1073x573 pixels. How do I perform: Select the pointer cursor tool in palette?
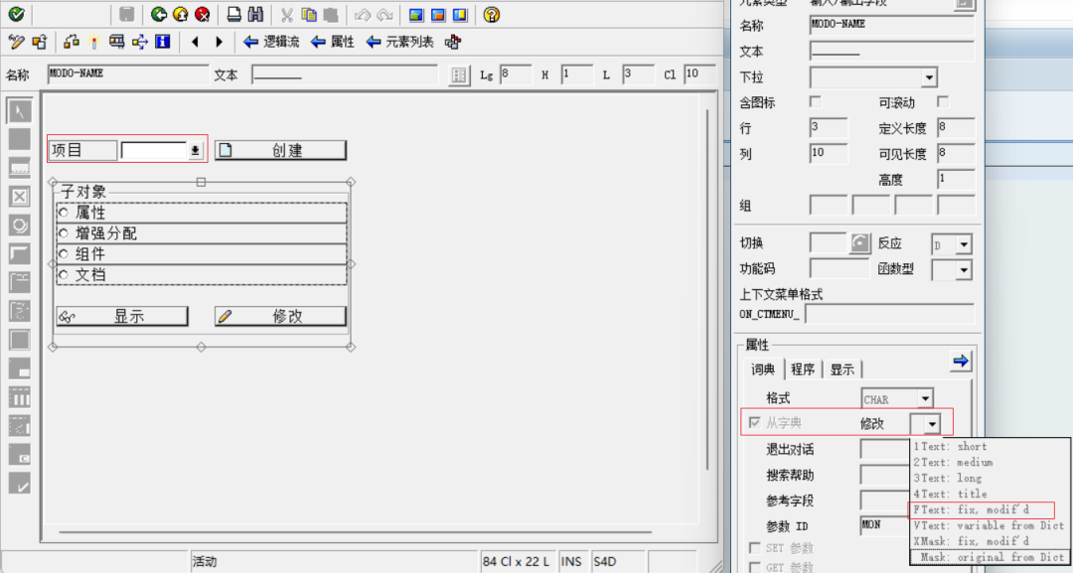pyautogui.click(x=19, y=111)
